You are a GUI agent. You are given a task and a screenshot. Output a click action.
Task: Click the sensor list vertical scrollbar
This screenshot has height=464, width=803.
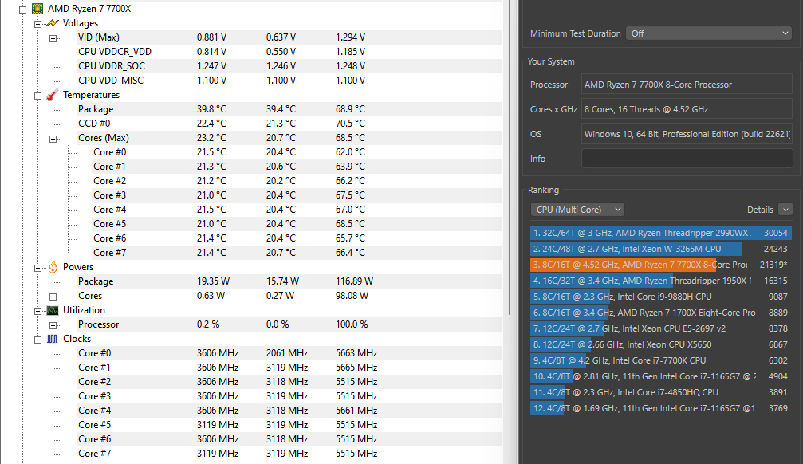click(x=510, y=158)
